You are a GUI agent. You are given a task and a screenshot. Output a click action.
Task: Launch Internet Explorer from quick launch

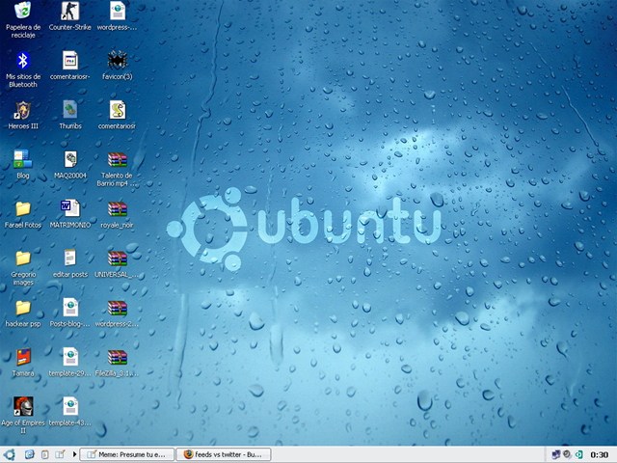[30, 454]
